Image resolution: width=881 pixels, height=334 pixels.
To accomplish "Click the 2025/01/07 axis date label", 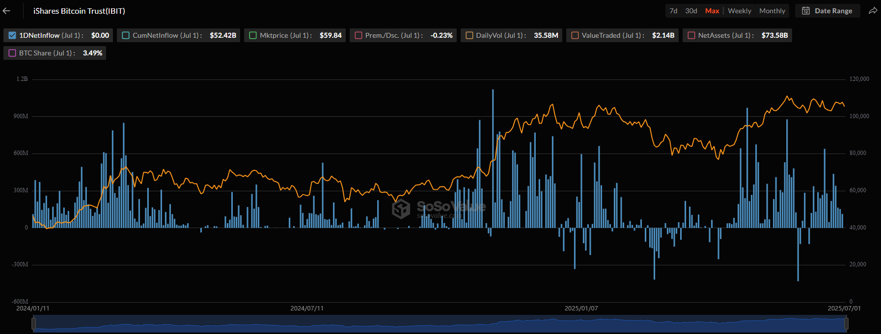I will [x=581, y=308].
